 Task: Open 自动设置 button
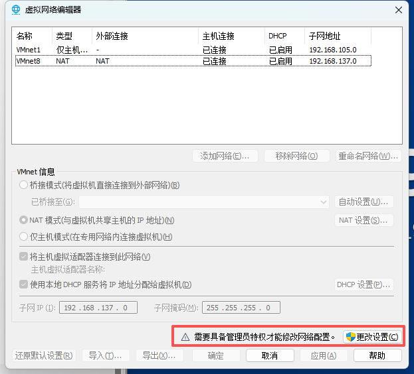coord(364,202)
